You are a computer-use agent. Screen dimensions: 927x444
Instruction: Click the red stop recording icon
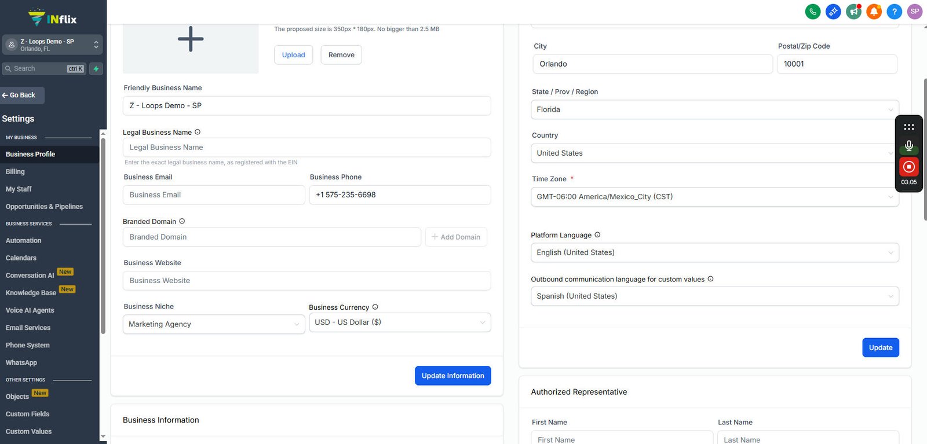tap(909, 167)
